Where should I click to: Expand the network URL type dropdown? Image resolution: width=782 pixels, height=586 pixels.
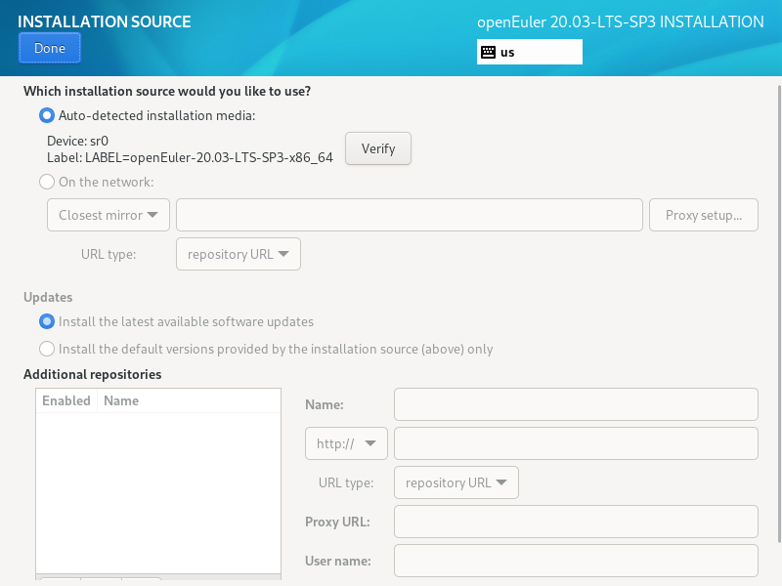point(238,254)
